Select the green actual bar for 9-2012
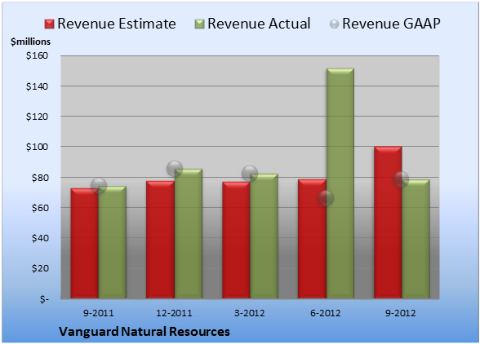Viewport: 480px width, 344px height. [416, 239]
